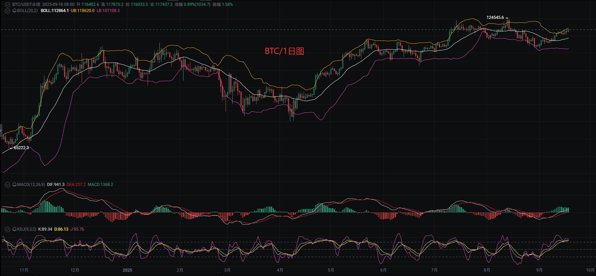596x276 pixels.
Task: Click the D:86.13 value
Action: (61, 229)
